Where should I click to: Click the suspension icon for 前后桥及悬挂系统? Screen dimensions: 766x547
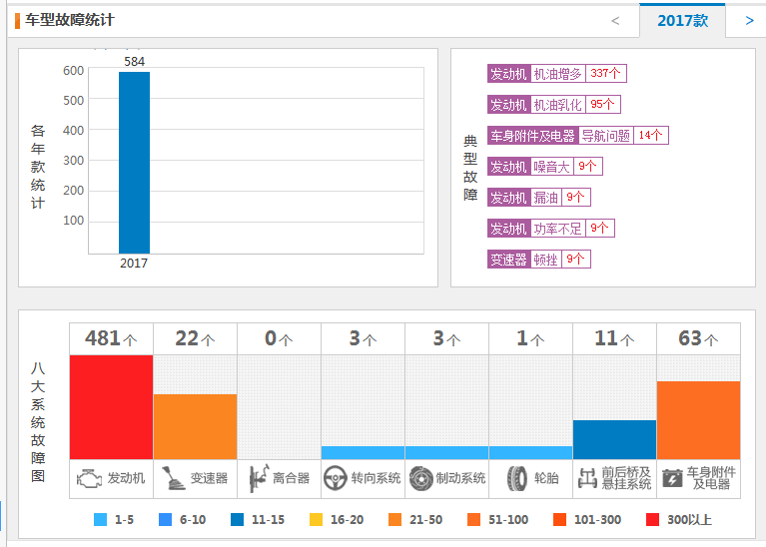587,478
